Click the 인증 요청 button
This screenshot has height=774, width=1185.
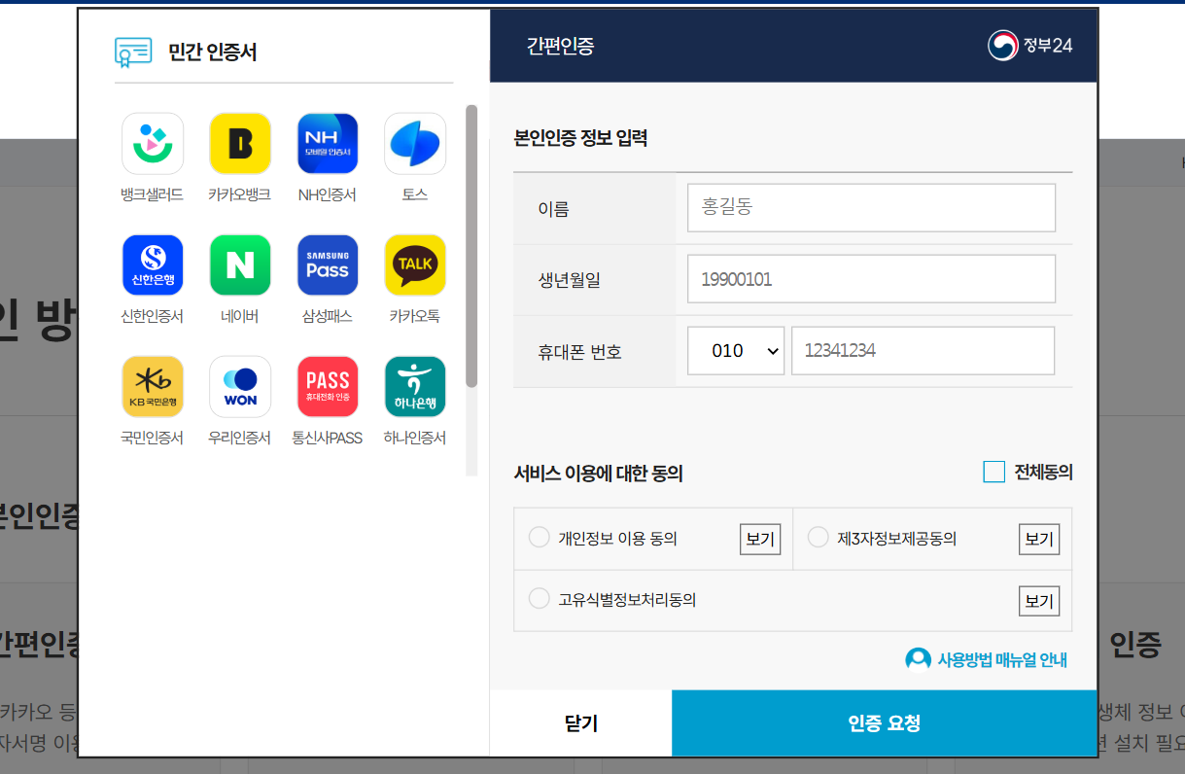(885, 723)
